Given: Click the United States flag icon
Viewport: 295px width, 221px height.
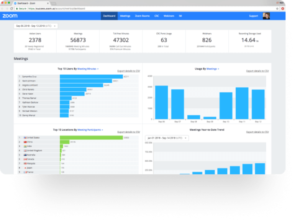Looking at the screenshot, I should pos(25,138).
